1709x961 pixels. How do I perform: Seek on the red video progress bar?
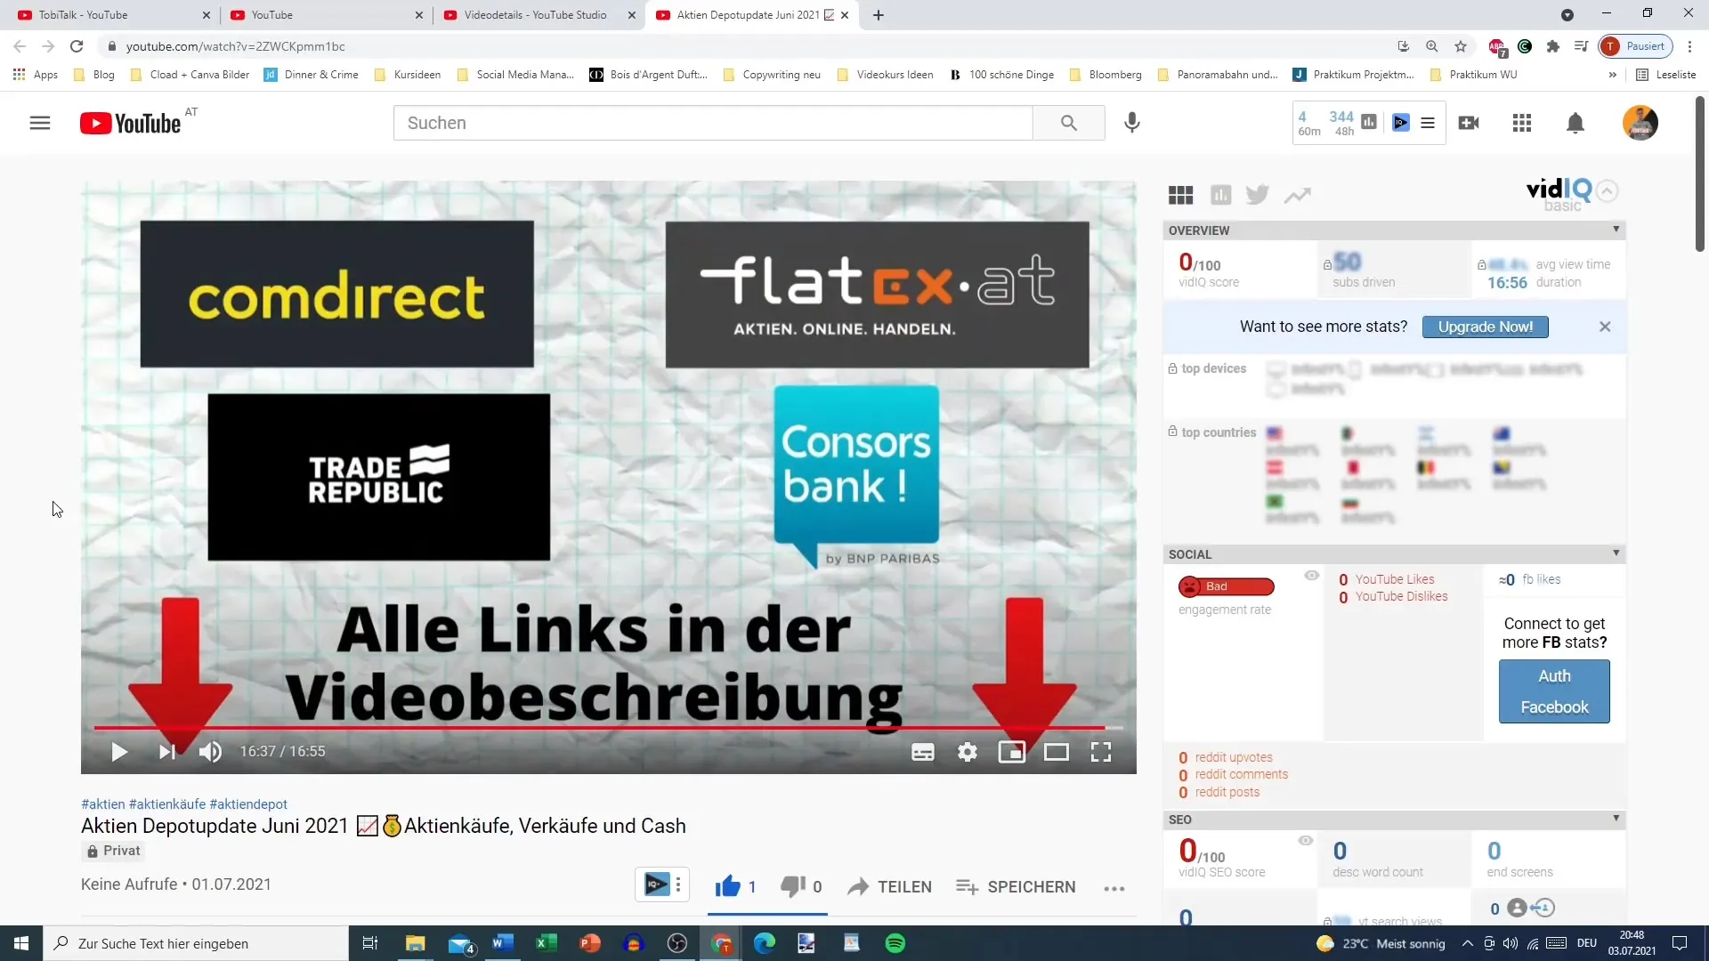(608, 727)
